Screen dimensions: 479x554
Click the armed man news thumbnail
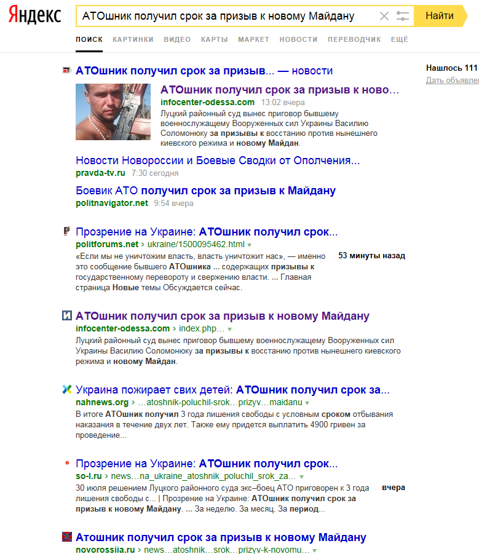(113, 112)
